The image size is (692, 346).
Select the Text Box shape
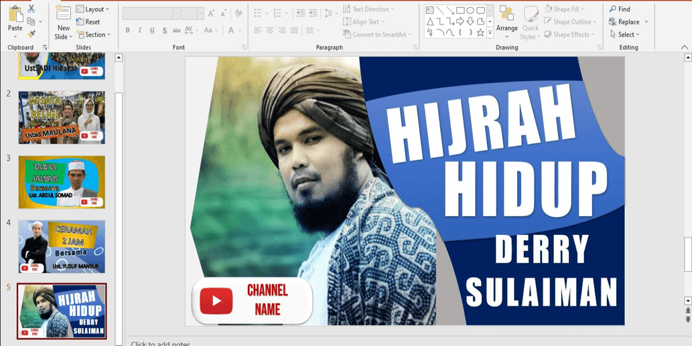click(x=430, y=10)
